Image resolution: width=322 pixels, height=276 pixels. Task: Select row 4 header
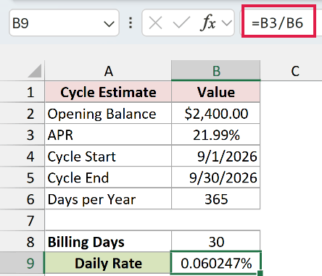pyautogui.click(x=22, y=156)
